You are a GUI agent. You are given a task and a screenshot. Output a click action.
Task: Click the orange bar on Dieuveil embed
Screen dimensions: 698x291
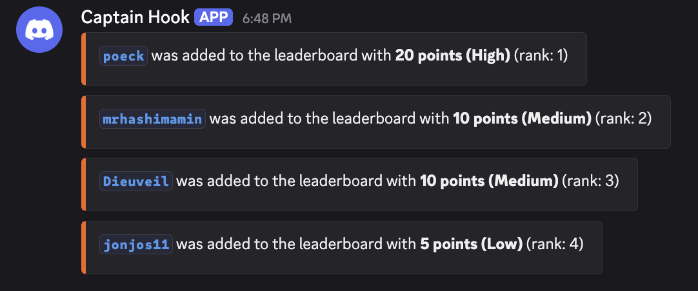coord(83,184)
